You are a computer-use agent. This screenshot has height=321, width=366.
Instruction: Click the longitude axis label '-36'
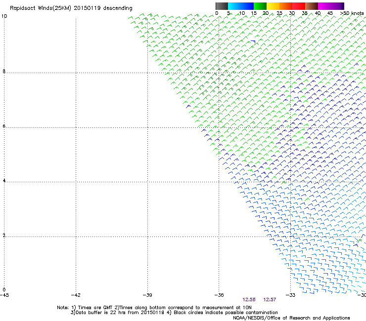pos(219,295)
